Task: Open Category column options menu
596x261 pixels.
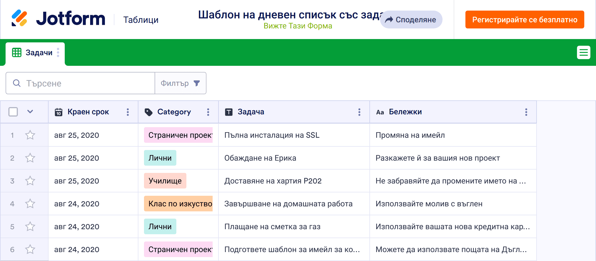Action: (208, 112)
